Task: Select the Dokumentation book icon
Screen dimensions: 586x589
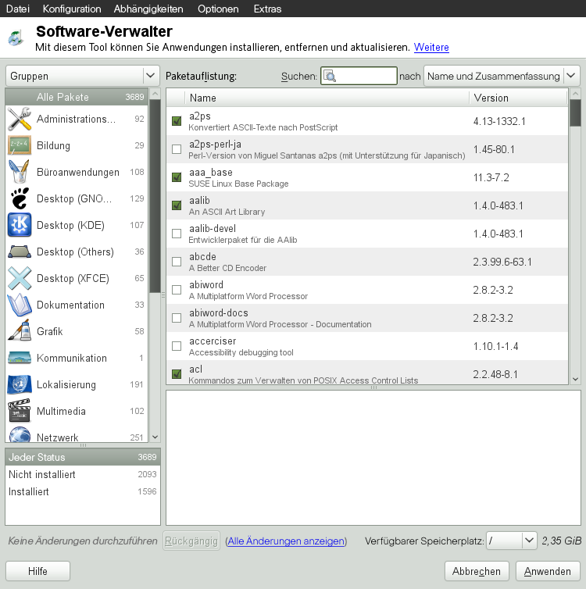Action: pos(19,305)
